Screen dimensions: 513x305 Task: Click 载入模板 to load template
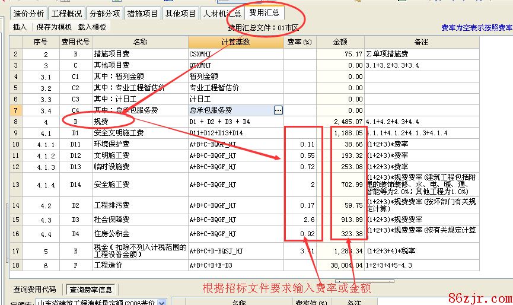92,27
